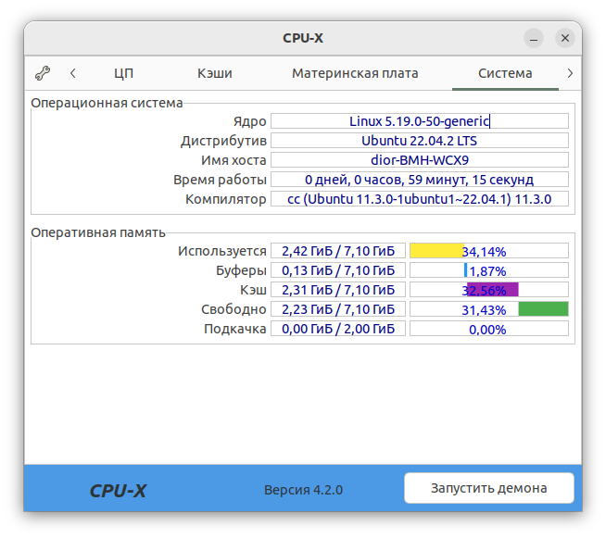This screenshot has width=606, height=538.
Task: Select the Компилятор field value
Action: 420,199
